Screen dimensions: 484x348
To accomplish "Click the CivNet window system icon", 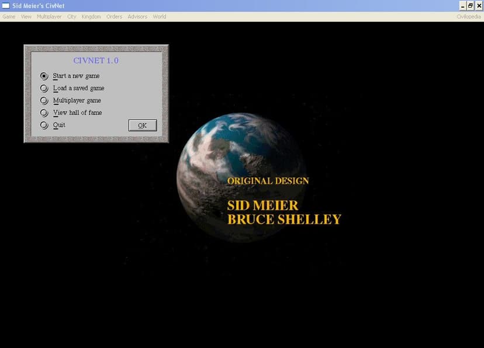I will point(6,6).
